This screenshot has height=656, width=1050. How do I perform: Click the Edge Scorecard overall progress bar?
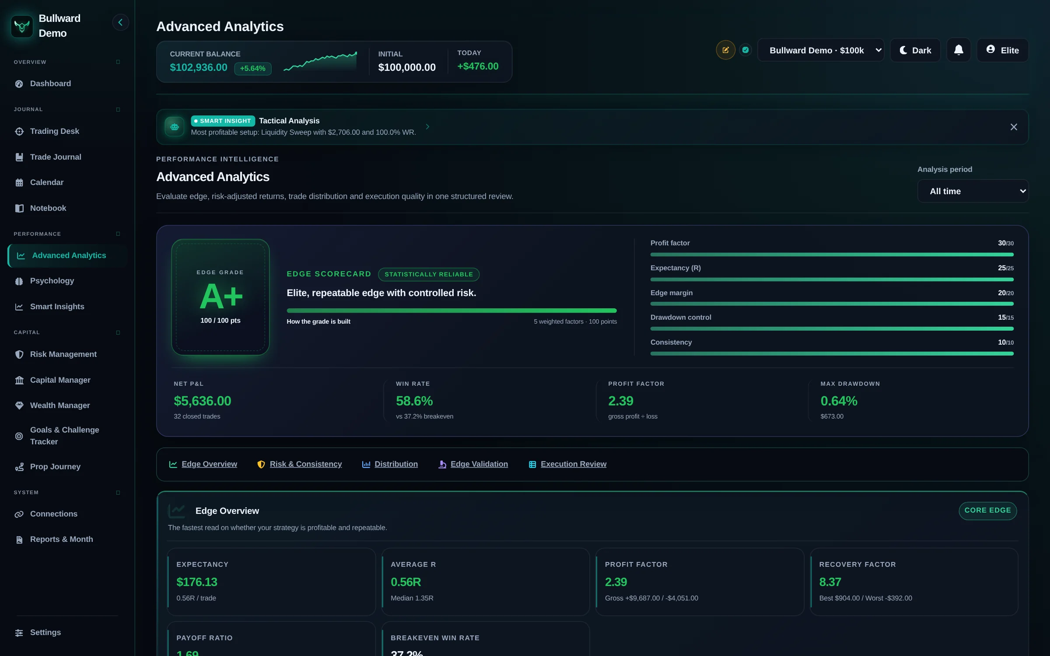pos(451,311)
